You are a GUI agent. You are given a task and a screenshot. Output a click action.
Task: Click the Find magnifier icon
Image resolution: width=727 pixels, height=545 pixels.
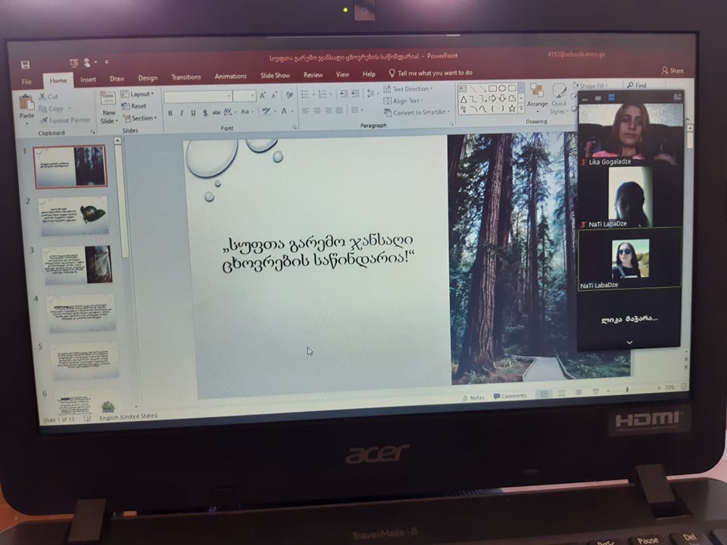pyautogui.click(x=630, y=86)
